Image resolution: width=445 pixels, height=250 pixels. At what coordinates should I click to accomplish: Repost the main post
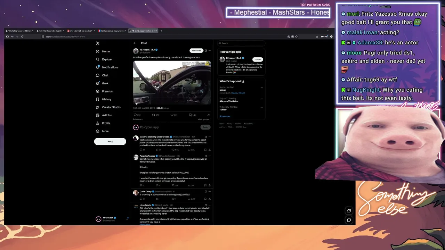coord(154,115)
